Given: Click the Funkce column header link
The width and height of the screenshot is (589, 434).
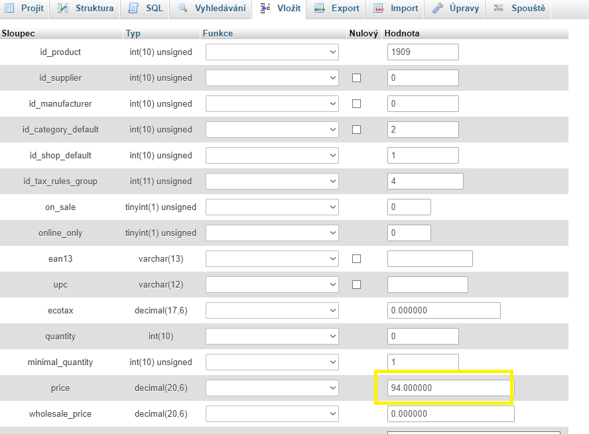Looking at the screenshot, I should [x=218, y=33].
